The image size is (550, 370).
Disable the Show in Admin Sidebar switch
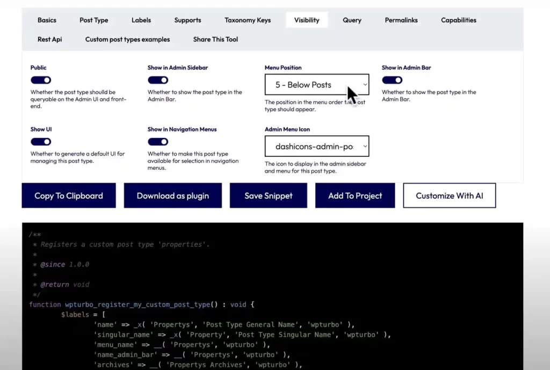tap(158, 80)
